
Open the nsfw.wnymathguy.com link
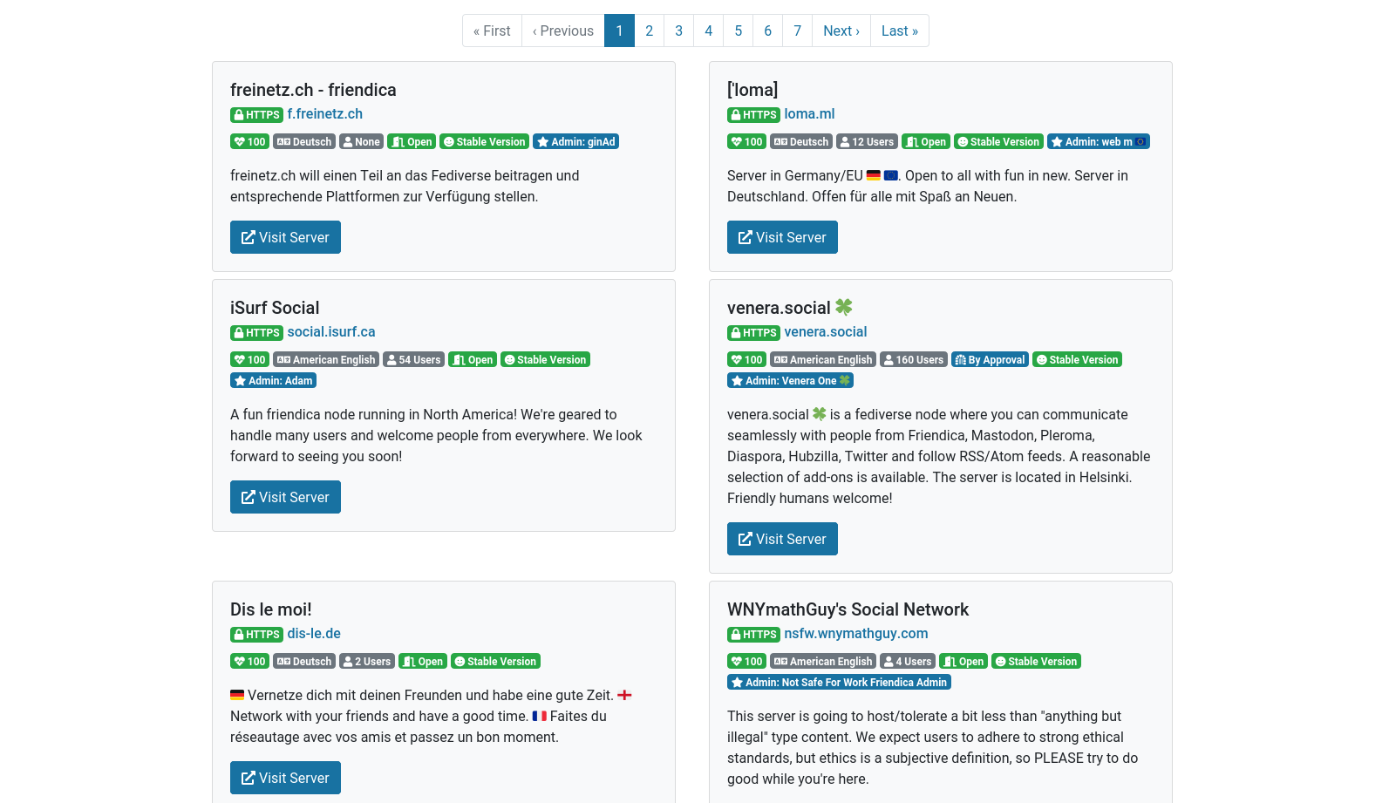pos(855,634)
